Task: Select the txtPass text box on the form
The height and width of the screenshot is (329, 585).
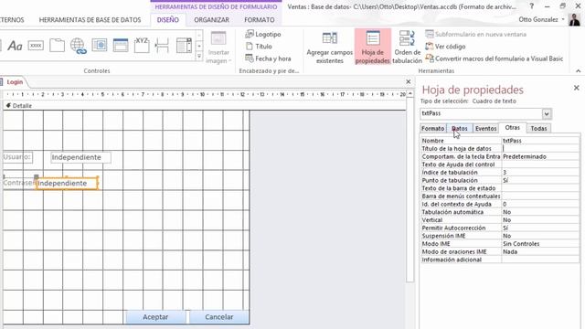Action: click(67, 183)
